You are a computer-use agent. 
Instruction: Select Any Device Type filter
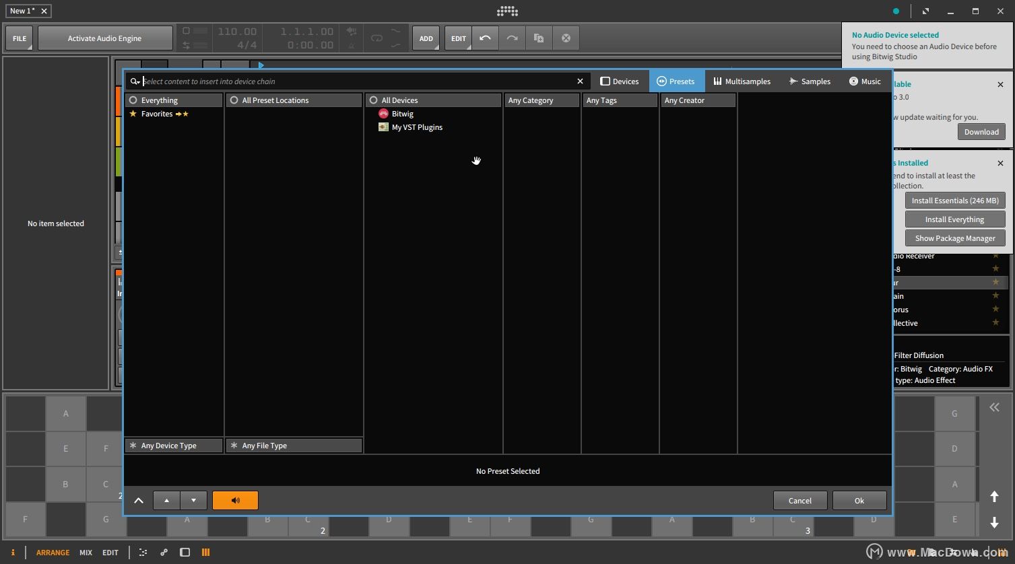pos(174,446)
